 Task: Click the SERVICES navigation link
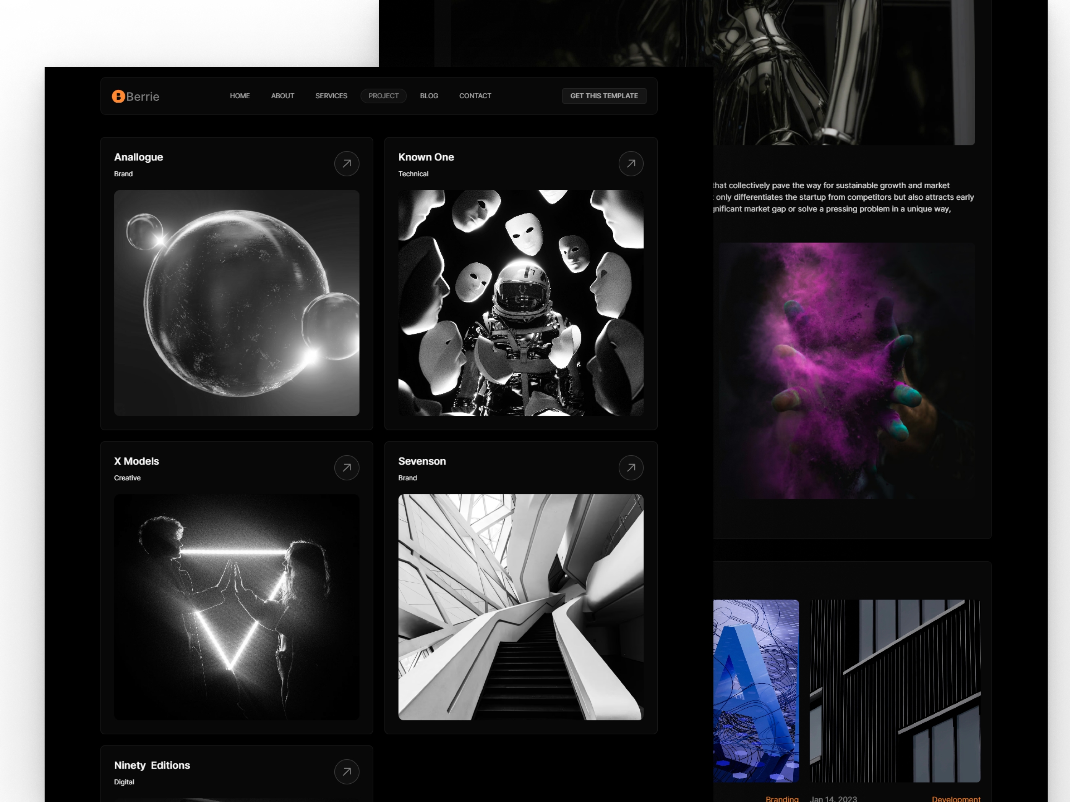coord(331,96)
